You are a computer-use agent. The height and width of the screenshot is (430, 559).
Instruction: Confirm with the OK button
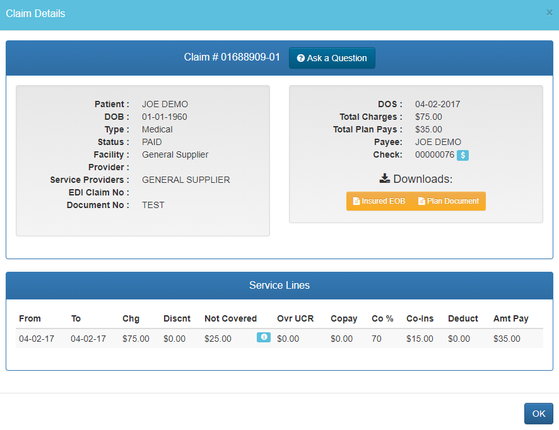pos(538,413)
